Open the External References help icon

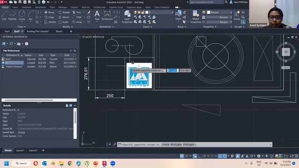(x=27, y=44)
